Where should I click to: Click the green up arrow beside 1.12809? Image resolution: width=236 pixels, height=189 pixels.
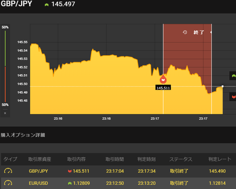tap(70, 183)
